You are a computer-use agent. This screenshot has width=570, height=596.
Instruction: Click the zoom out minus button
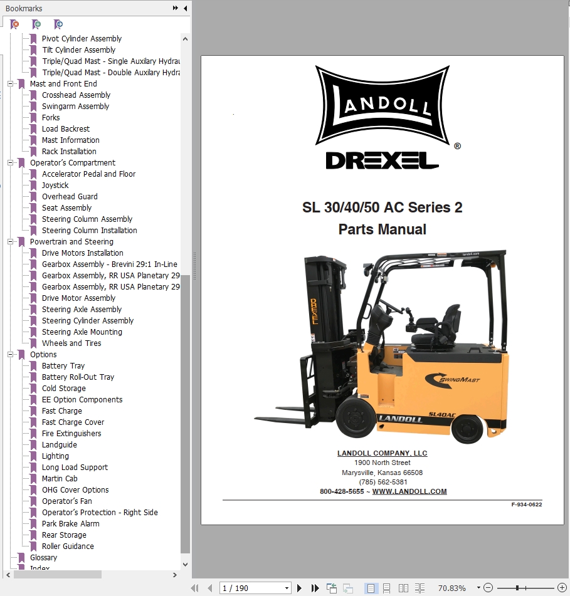coord(488,588)
